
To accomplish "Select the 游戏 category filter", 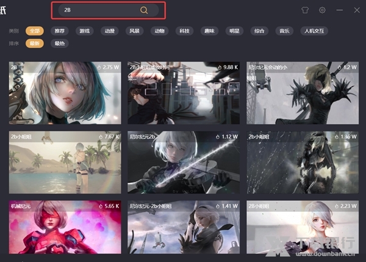I will (85, 31).
